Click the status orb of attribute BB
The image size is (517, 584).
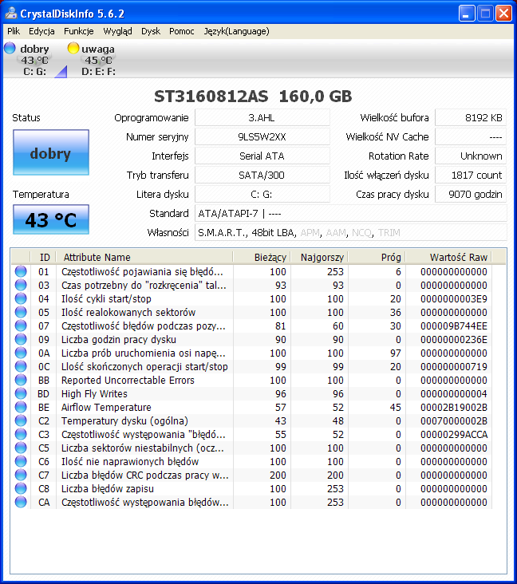21,380
